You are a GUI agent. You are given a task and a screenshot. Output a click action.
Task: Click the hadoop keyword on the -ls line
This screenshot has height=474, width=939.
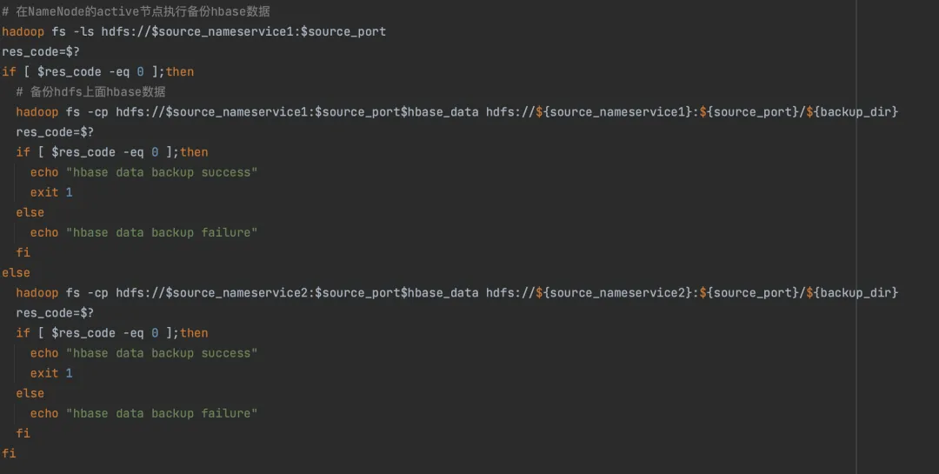pyautogui.click(x=23, y=31)
